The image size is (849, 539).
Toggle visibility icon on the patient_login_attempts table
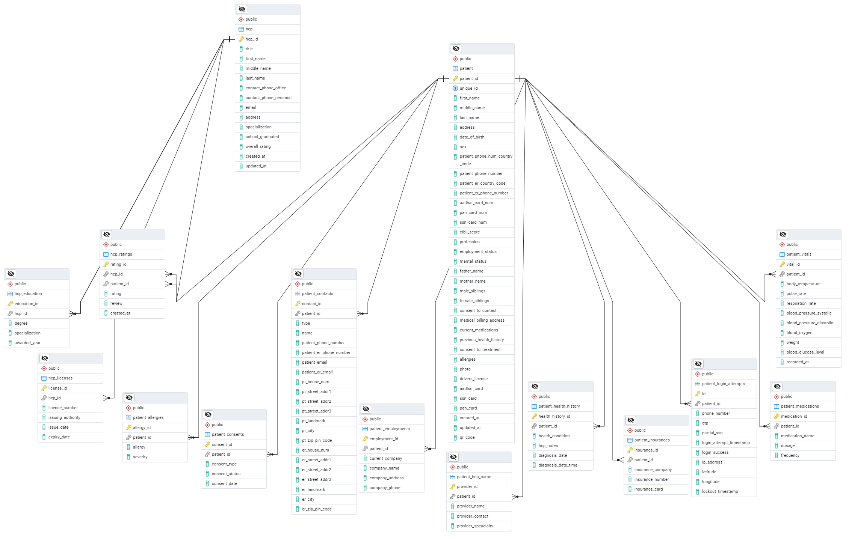(x=698, y=364)
